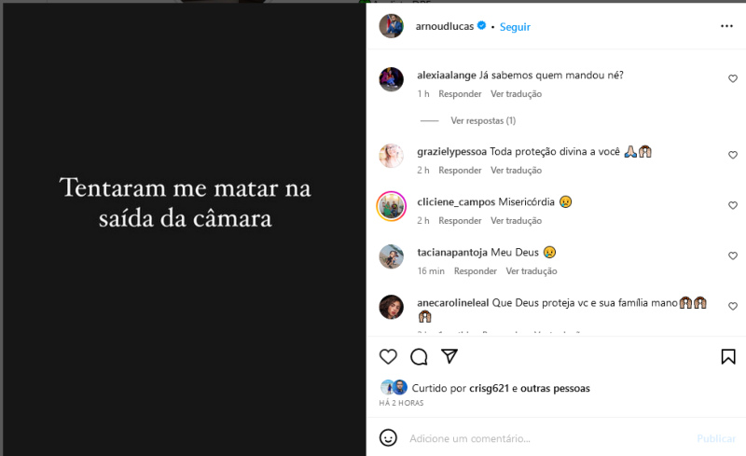This screenshot has width=746, height=456.
Task: Like alexiaalange's comment
Action: pos(733,79)
